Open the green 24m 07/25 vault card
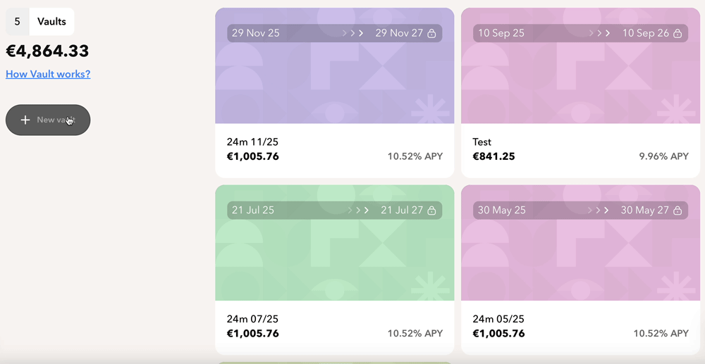The image size is (705, 364). [334, 270]
